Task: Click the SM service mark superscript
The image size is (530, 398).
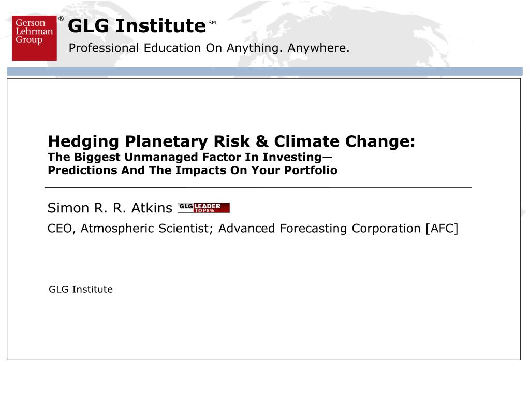Action: tap(212, 23)
